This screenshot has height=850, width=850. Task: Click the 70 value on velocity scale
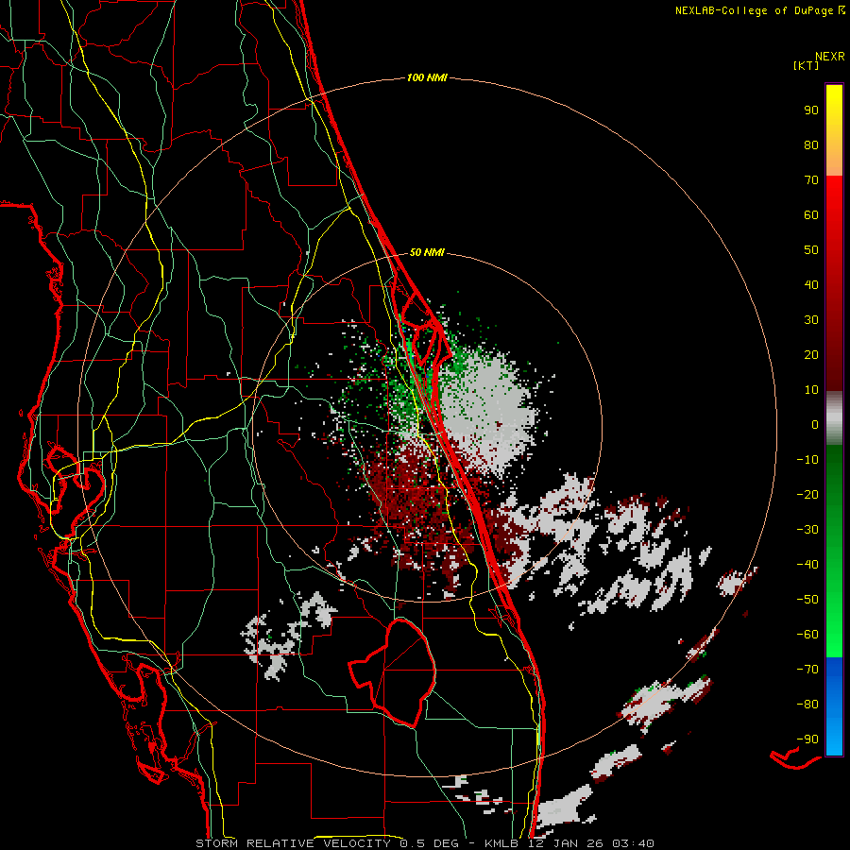pyautogui.click(x=811, y=180)
